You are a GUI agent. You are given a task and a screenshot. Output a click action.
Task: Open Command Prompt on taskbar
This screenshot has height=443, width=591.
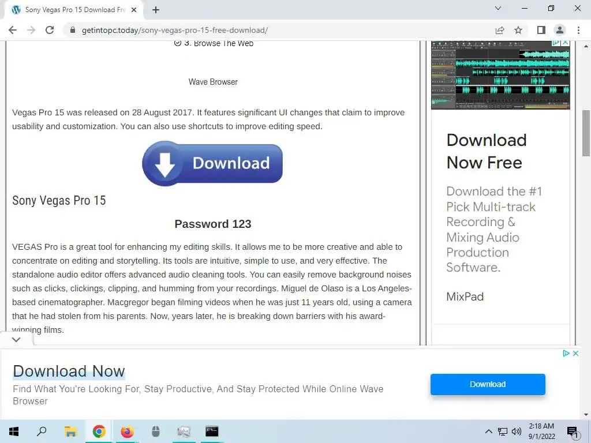coord(212,431)
